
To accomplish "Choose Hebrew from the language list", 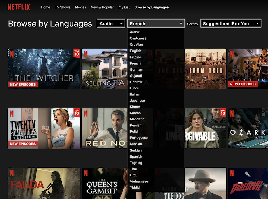I will pos(136,82).
